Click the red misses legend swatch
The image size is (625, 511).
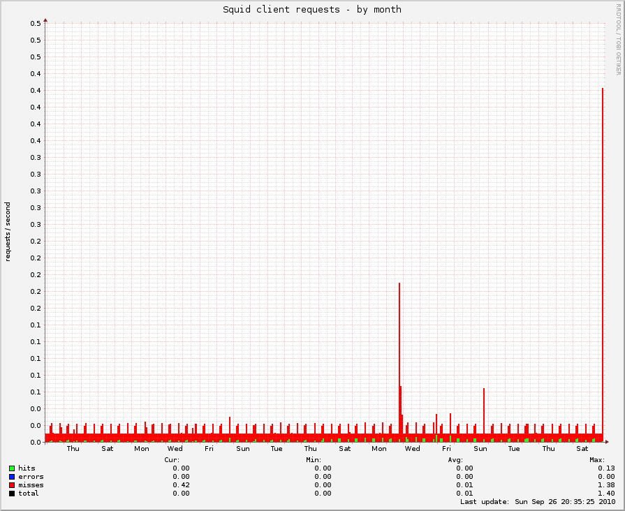pos(12,485)
